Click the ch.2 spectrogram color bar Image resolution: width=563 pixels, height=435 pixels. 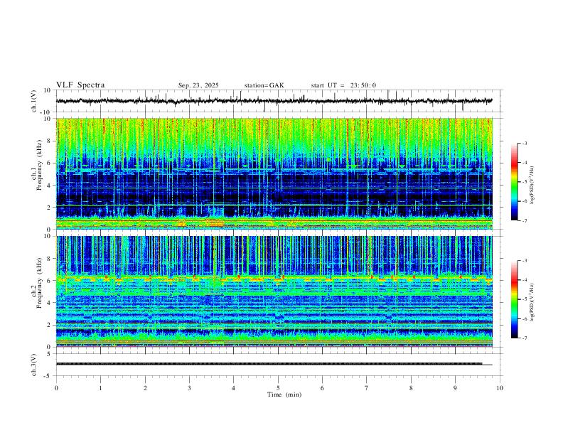pyautogui.click(x=514, y=299)
